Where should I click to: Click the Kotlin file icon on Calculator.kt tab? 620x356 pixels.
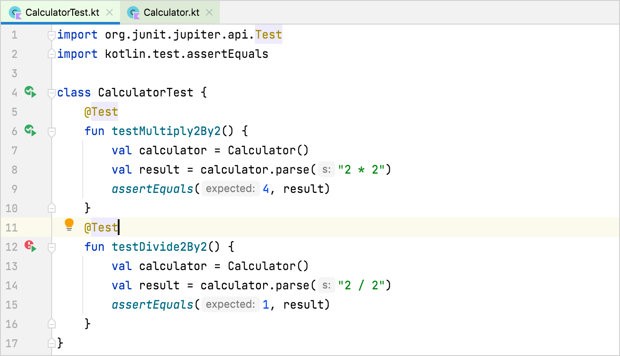[134, 13]
